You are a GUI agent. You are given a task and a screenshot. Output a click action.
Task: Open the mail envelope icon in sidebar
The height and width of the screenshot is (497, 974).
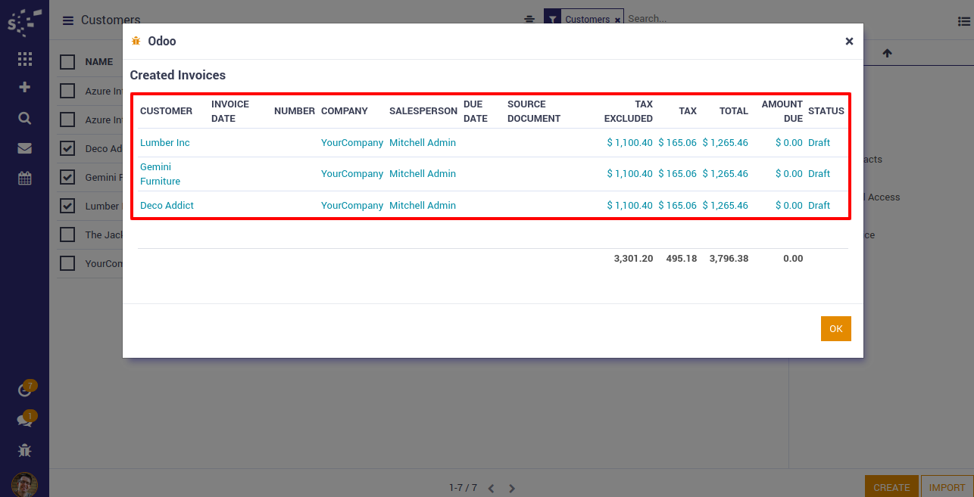(x=24, y=148)
